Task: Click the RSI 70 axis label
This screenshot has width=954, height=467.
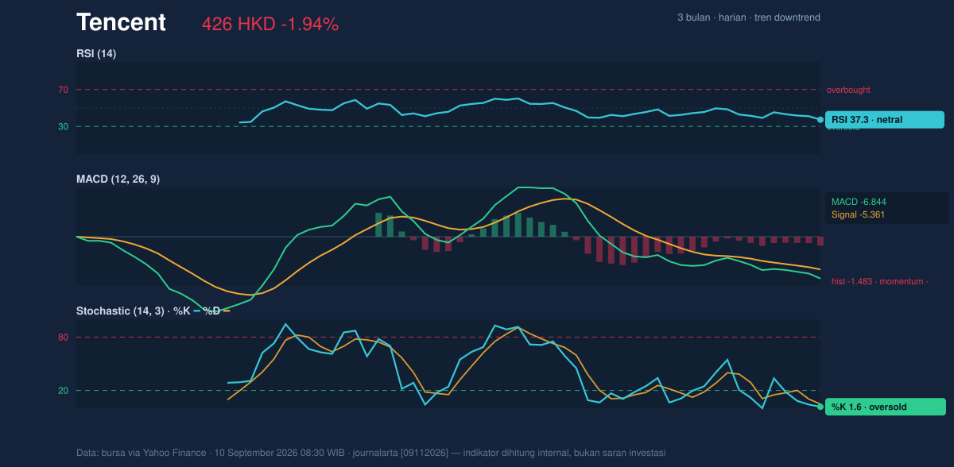Action: tap(63, 90)
